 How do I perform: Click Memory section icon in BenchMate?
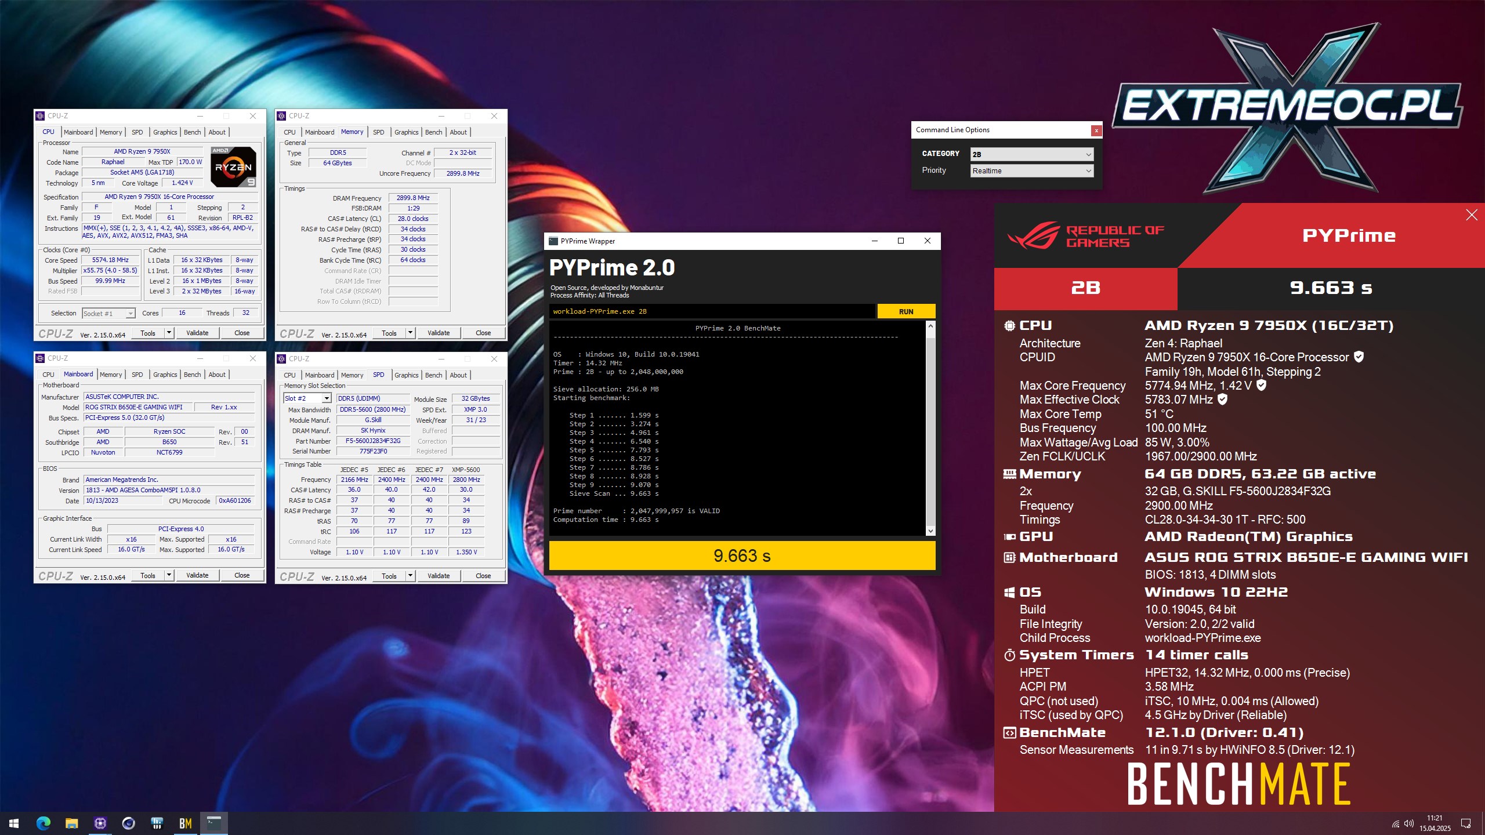pos(1009,474)
